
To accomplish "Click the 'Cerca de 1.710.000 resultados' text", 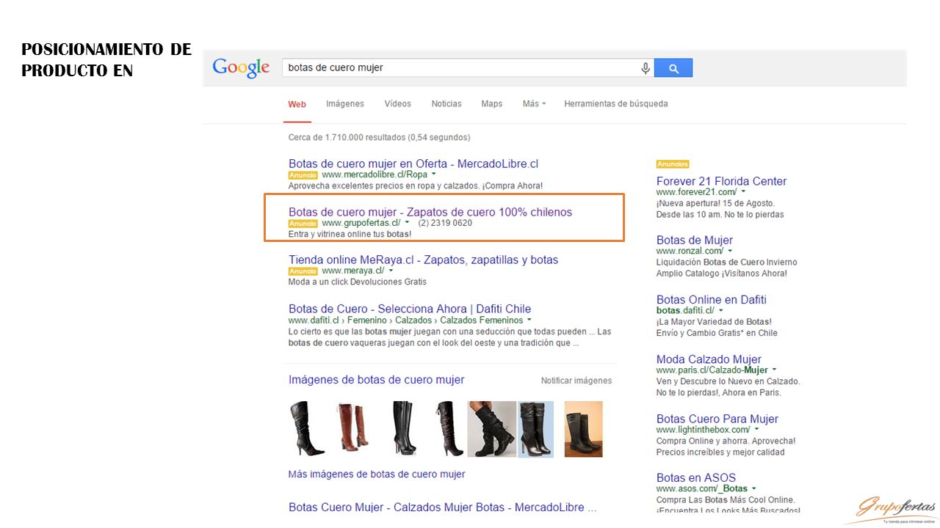I will [379, 137].
